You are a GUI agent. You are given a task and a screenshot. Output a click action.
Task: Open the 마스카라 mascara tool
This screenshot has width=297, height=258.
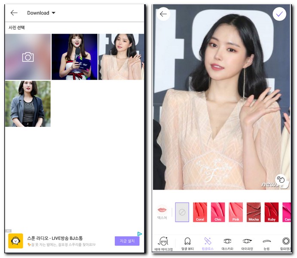click(x=227, y=244)
